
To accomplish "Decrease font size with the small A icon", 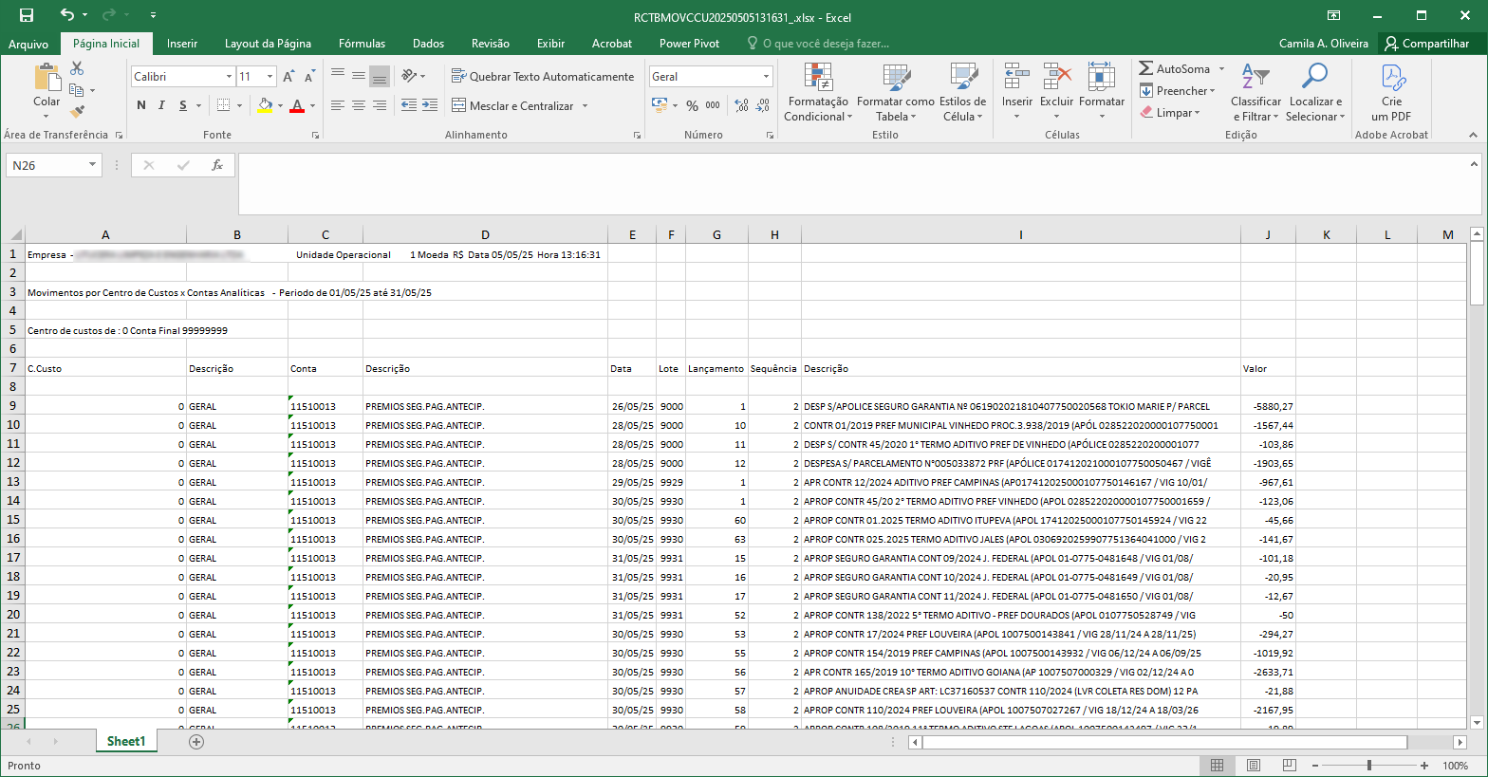I will click(x=309, y=76).
